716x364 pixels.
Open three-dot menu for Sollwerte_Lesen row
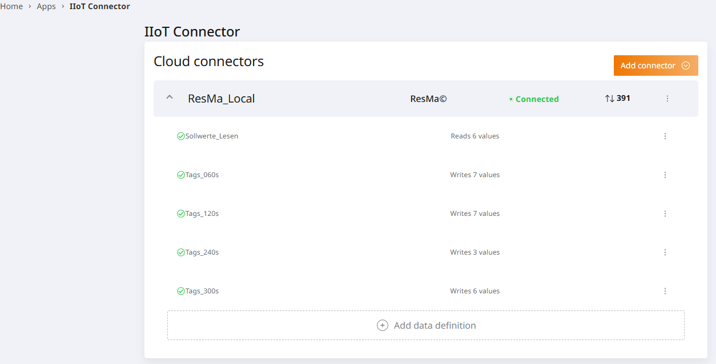665,136
